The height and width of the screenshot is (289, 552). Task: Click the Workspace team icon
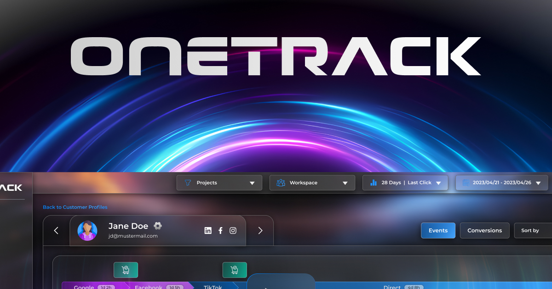(x=281, y=183)
